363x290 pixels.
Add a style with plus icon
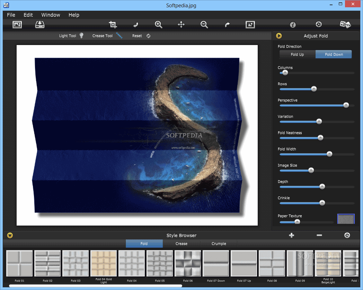tap(291, 235)
